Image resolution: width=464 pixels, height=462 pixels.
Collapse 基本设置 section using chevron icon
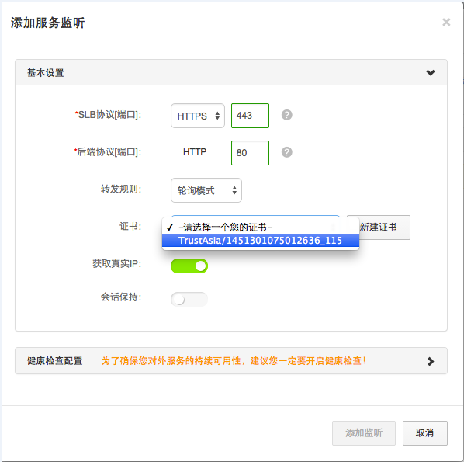click(x=431, y=72)
